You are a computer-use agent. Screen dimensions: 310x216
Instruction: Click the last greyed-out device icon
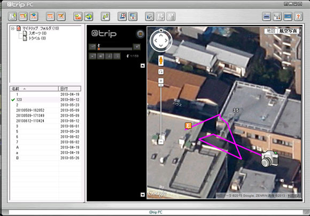coord(171,17)
